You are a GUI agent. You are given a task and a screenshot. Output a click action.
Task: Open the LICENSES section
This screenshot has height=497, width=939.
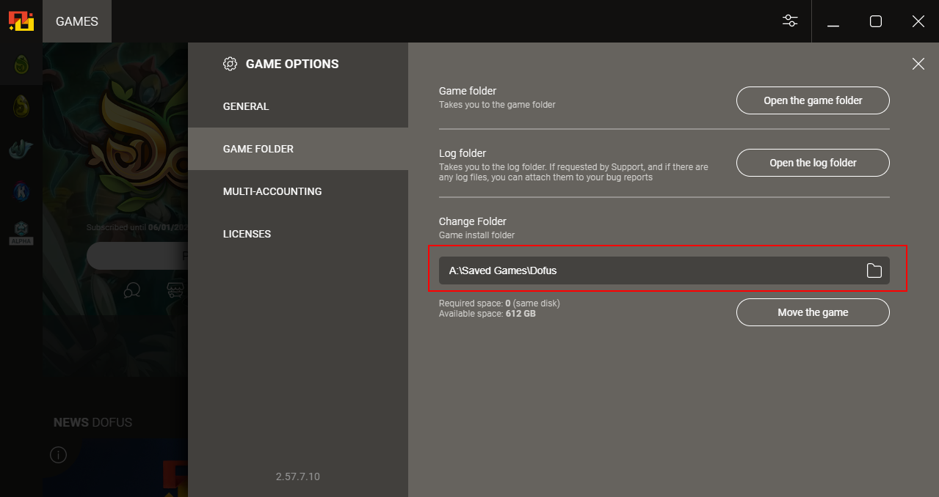pyautogui.click(x=247, y=234)
